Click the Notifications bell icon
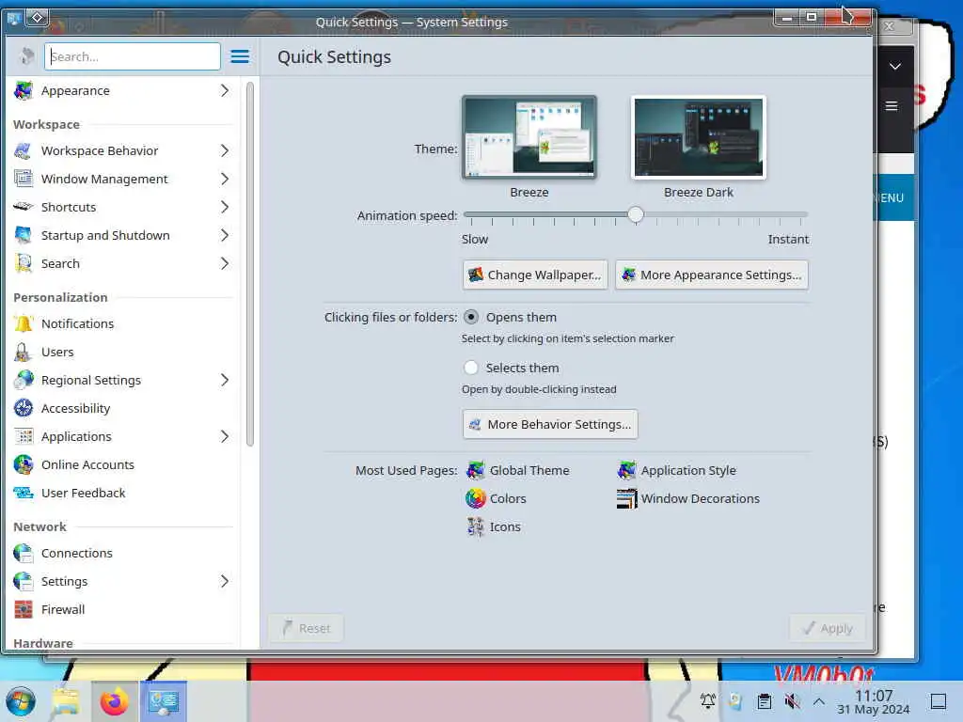 24,323
